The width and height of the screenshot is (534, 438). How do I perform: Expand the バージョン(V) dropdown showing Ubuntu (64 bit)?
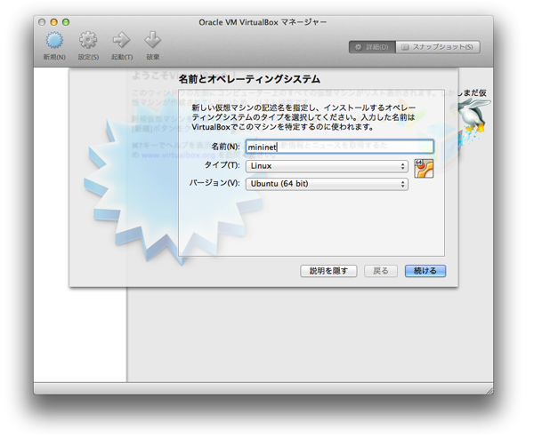pyautogui.click(x=326, y=184)
